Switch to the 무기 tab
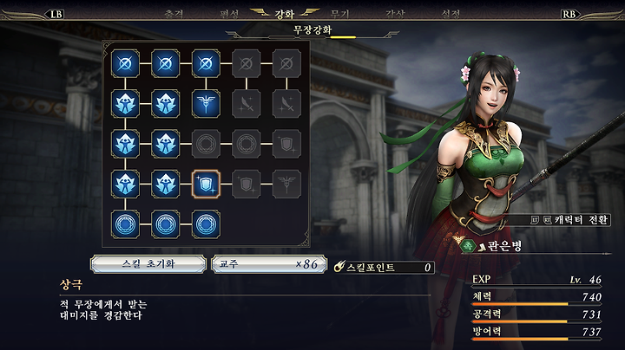This screenshot has height=350, width=625. pos(339,14)
